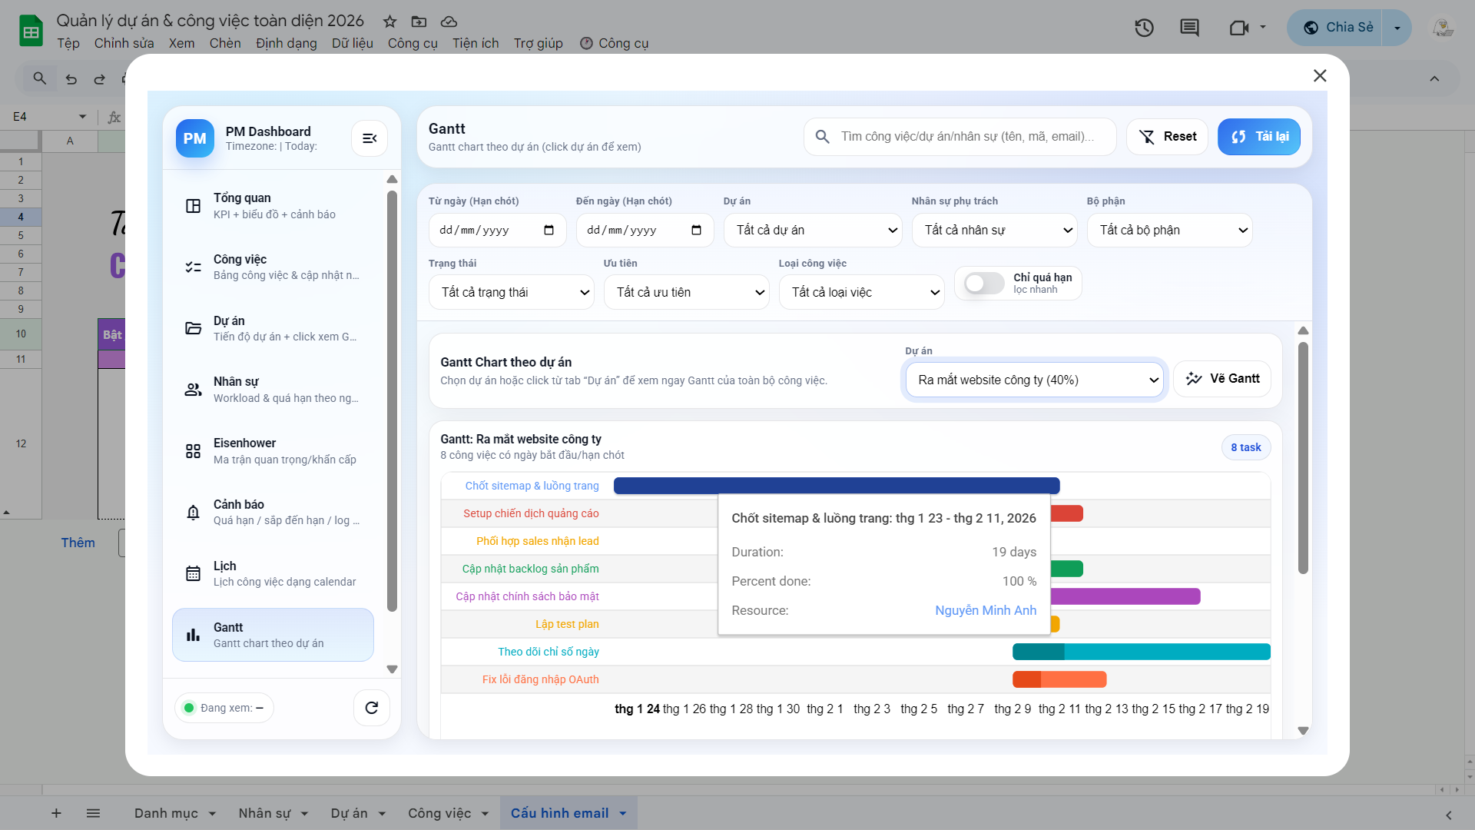
Task: Collapse the PM Dashboard sidebar icon
Action: (x=370, y=138)
